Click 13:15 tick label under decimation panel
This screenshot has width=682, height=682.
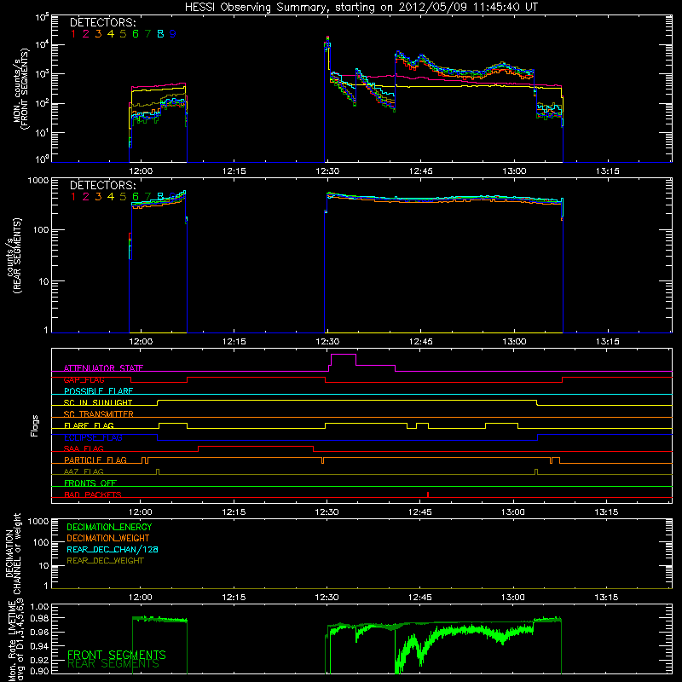coord(606,598)
